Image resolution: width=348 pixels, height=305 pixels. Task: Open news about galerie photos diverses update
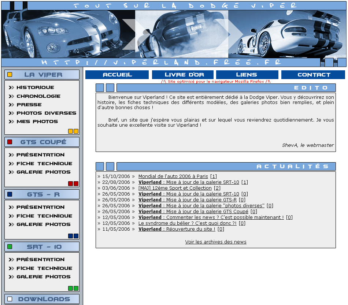coord(201,206)
